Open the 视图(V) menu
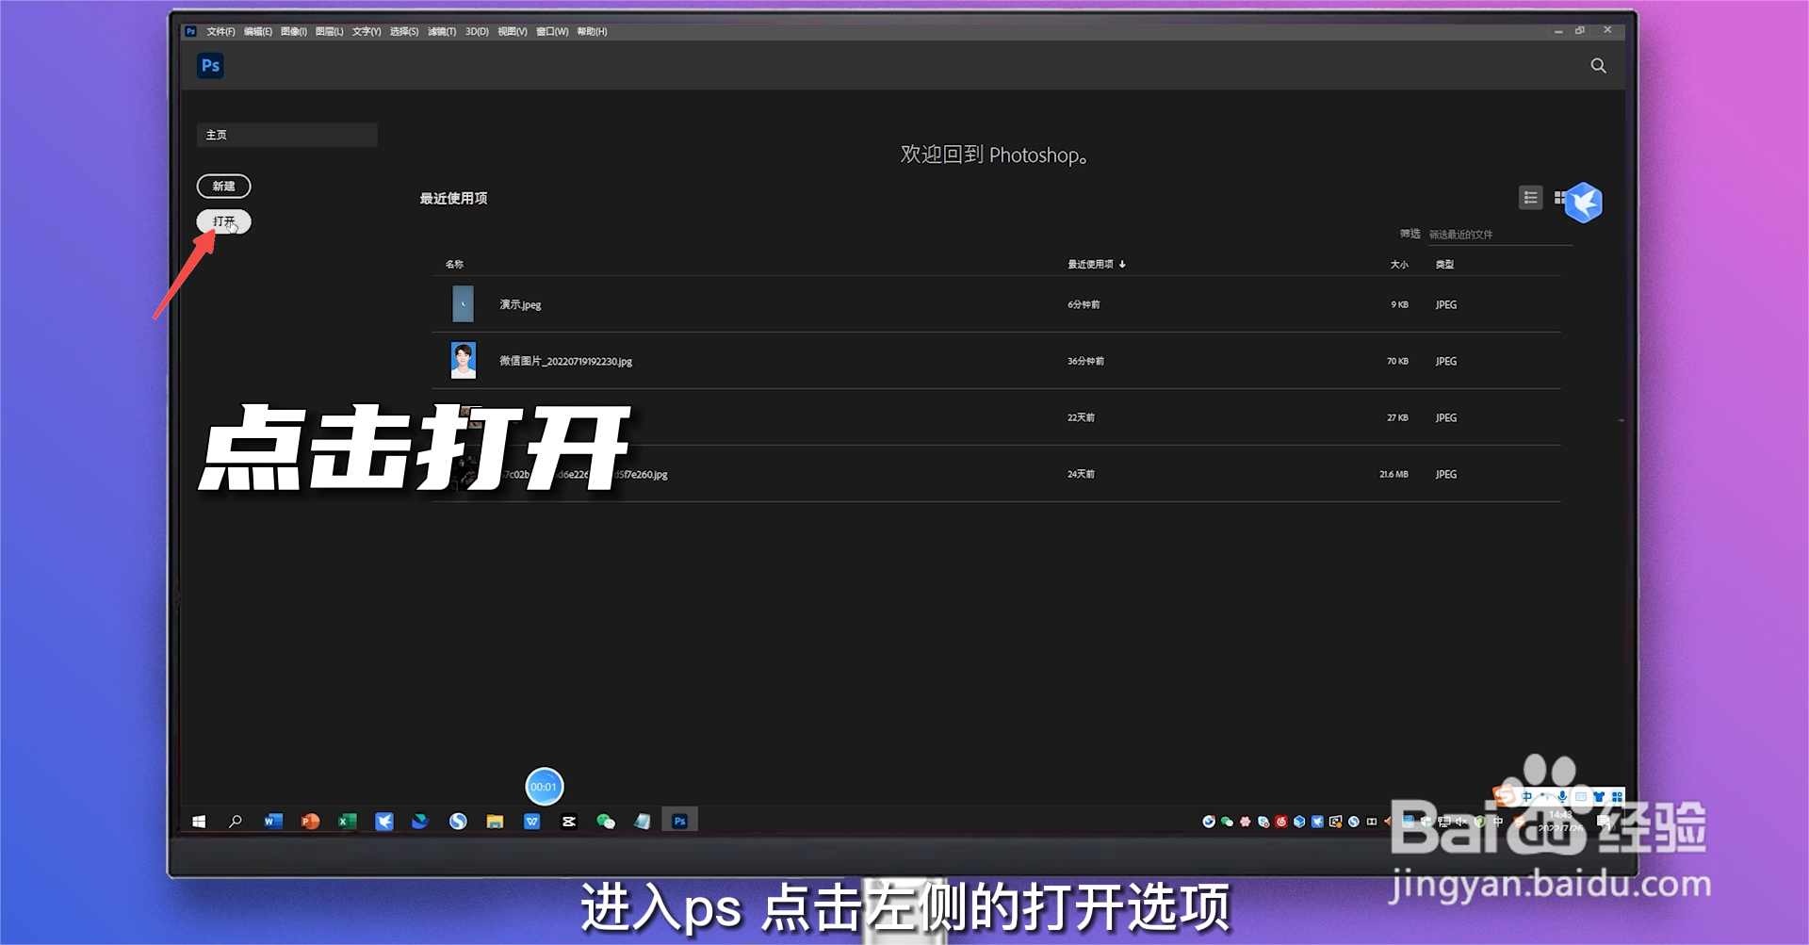1809x945 pixels. [x=513, y=31]
